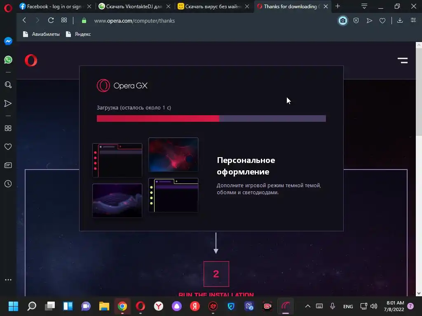Open the ad blocker shield icon

(x=356, y=21)
